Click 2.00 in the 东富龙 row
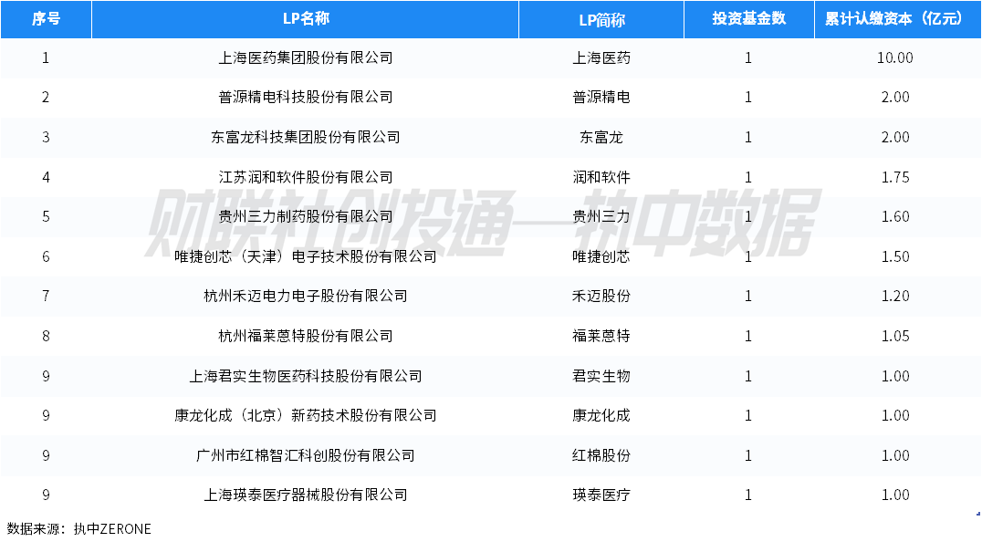 pyautogui.click(x=895, y=138)
